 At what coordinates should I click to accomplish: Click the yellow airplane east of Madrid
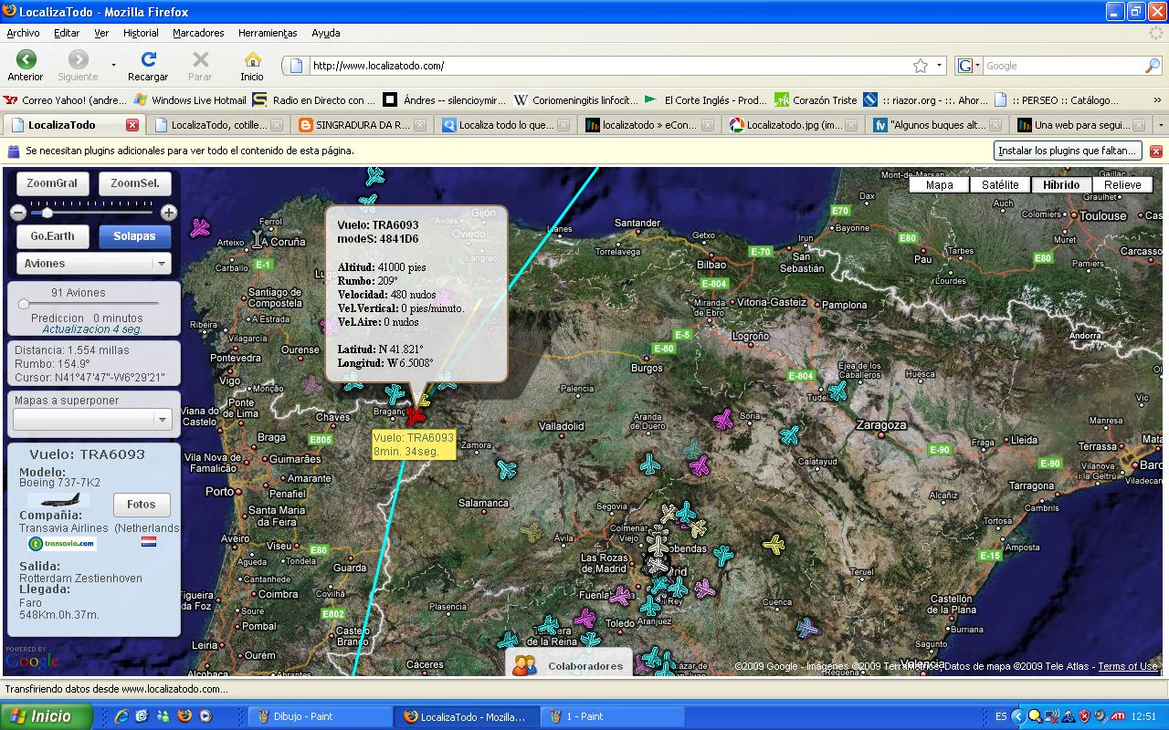pos(774,546)
